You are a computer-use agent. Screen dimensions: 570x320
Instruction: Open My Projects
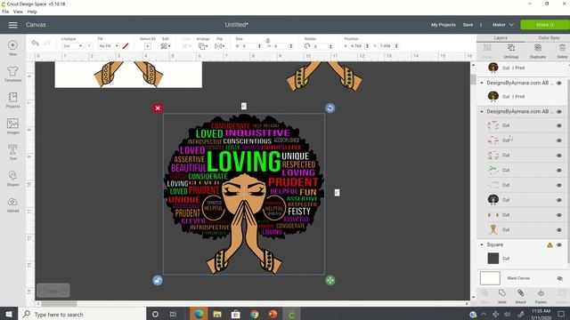(444, 25)
